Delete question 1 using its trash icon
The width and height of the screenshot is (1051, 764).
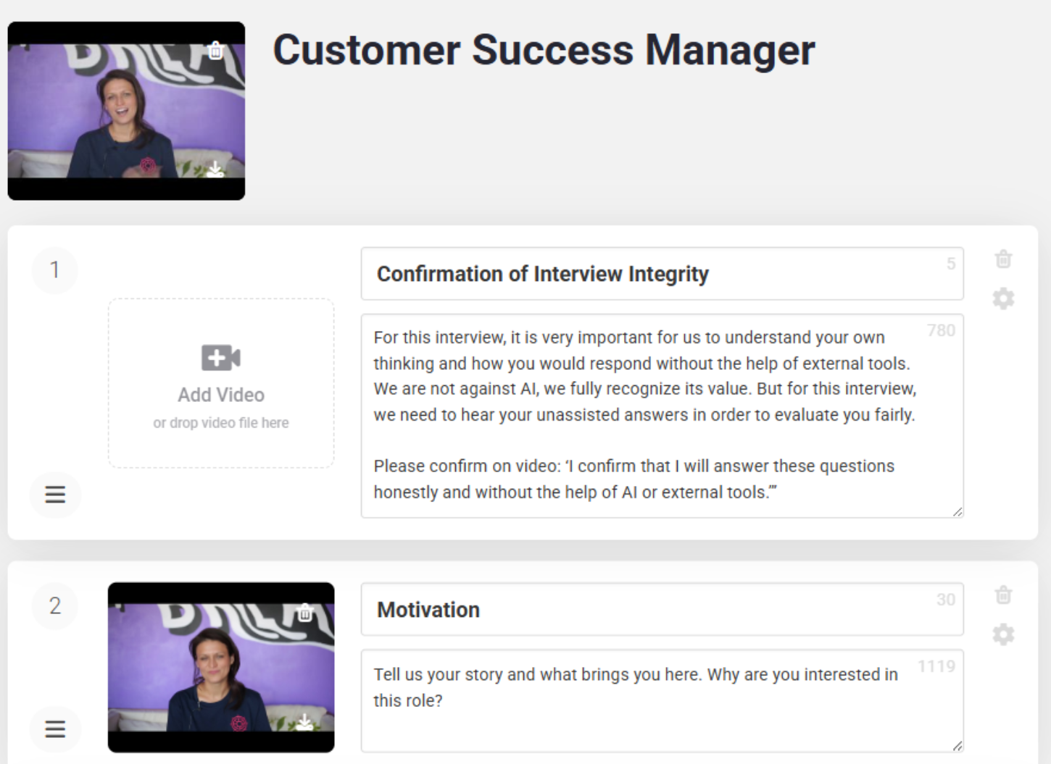[x=1003, y=259]
